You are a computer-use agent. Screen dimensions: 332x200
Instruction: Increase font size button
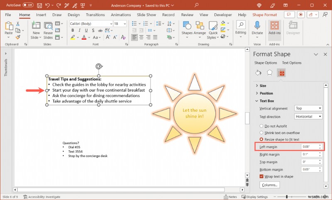pyautogui.click(x=108, y=37)
